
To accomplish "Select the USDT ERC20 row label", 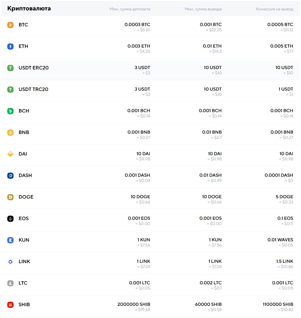I will pos(34,68).
